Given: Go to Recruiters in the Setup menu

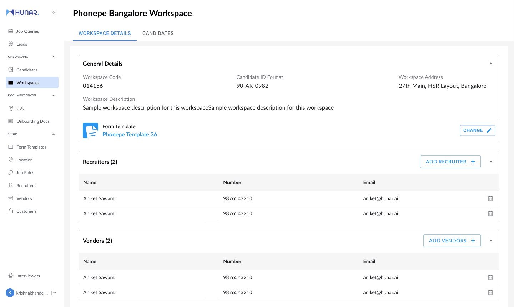Looking at the screenshot, I should [32, 186].
